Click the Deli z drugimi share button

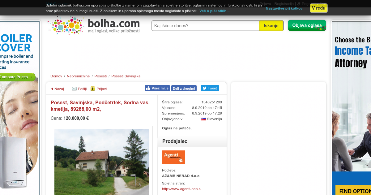[x=184, y=88]
